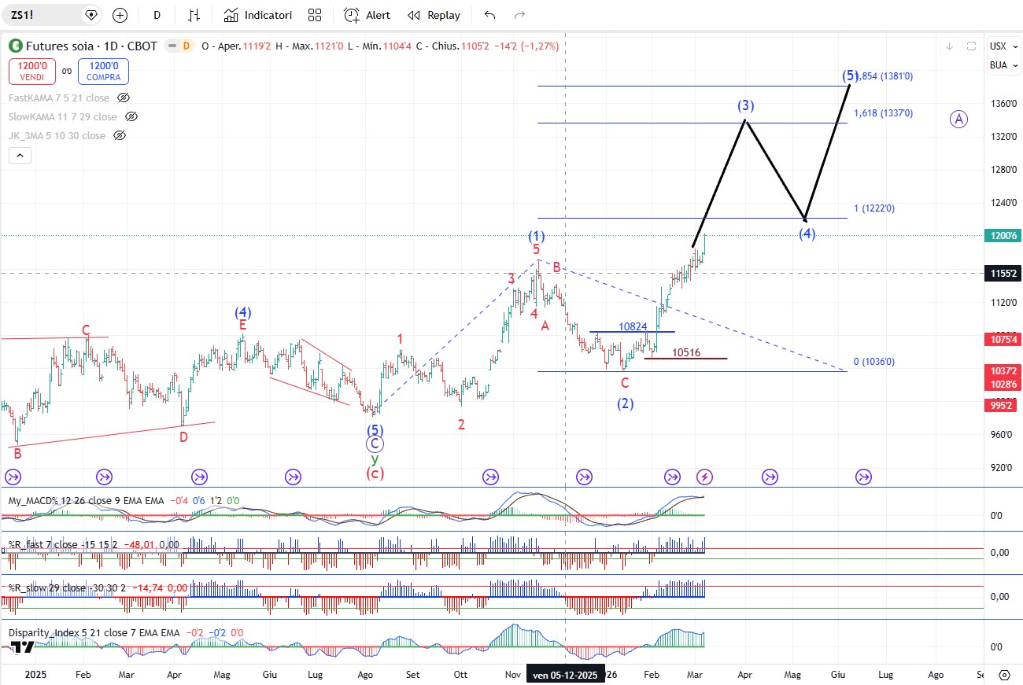1023x685 pixels.
Task: Click the 0 (1036'0) Fibonacci label
Action: point(874,362)
